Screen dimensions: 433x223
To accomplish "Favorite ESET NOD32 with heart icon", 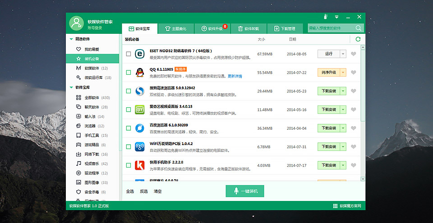I will [x=354, y=54].
